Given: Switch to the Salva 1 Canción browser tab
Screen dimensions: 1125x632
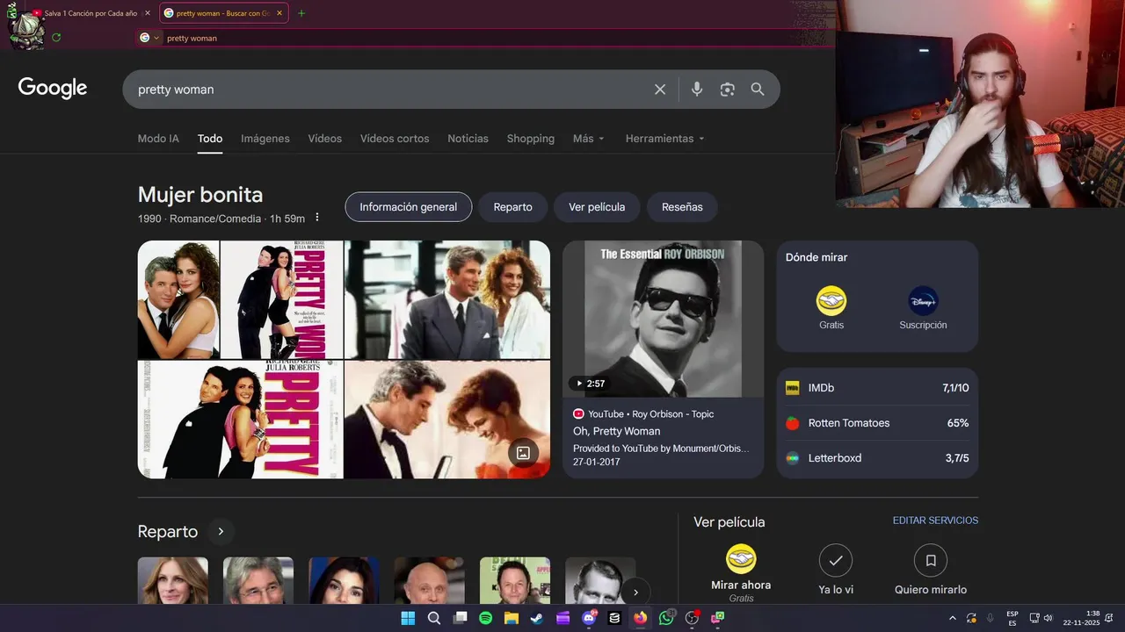Looking at the screenshot, I should 93,13.
